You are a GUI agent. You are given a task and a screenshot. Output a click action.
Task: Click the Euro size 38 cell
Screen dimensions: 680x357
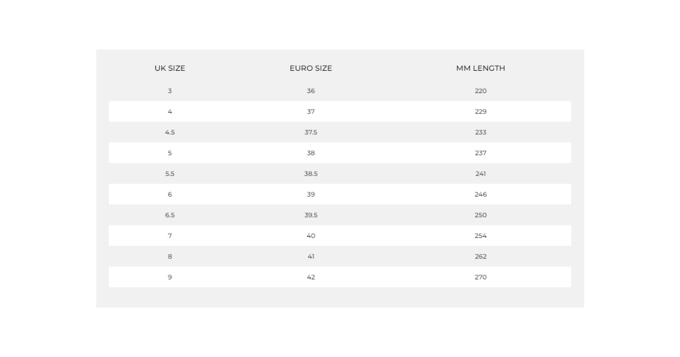pos(311,153)
